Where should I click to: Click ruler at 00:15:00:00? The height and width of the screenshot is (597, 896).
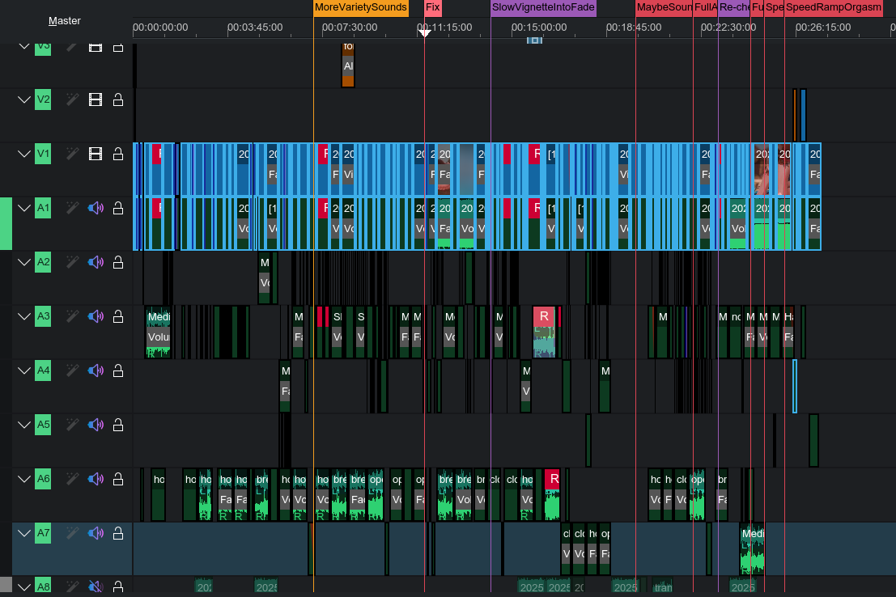coord(539,28)
